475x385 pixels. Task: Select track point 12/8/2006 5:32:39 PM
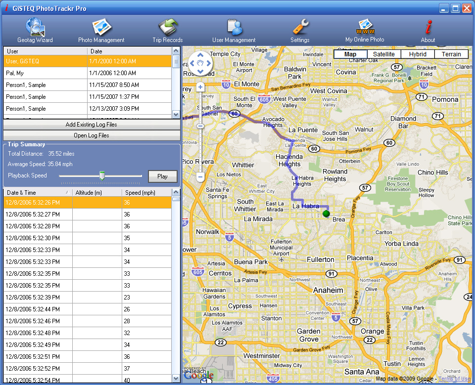88,298
